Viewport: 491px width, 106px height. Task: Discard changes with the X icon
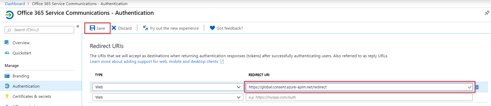114,28
